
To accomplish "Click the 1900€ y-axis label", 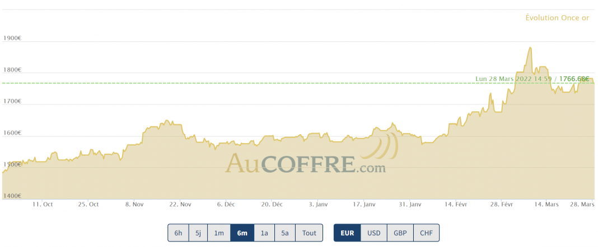I will pos(12,39).
